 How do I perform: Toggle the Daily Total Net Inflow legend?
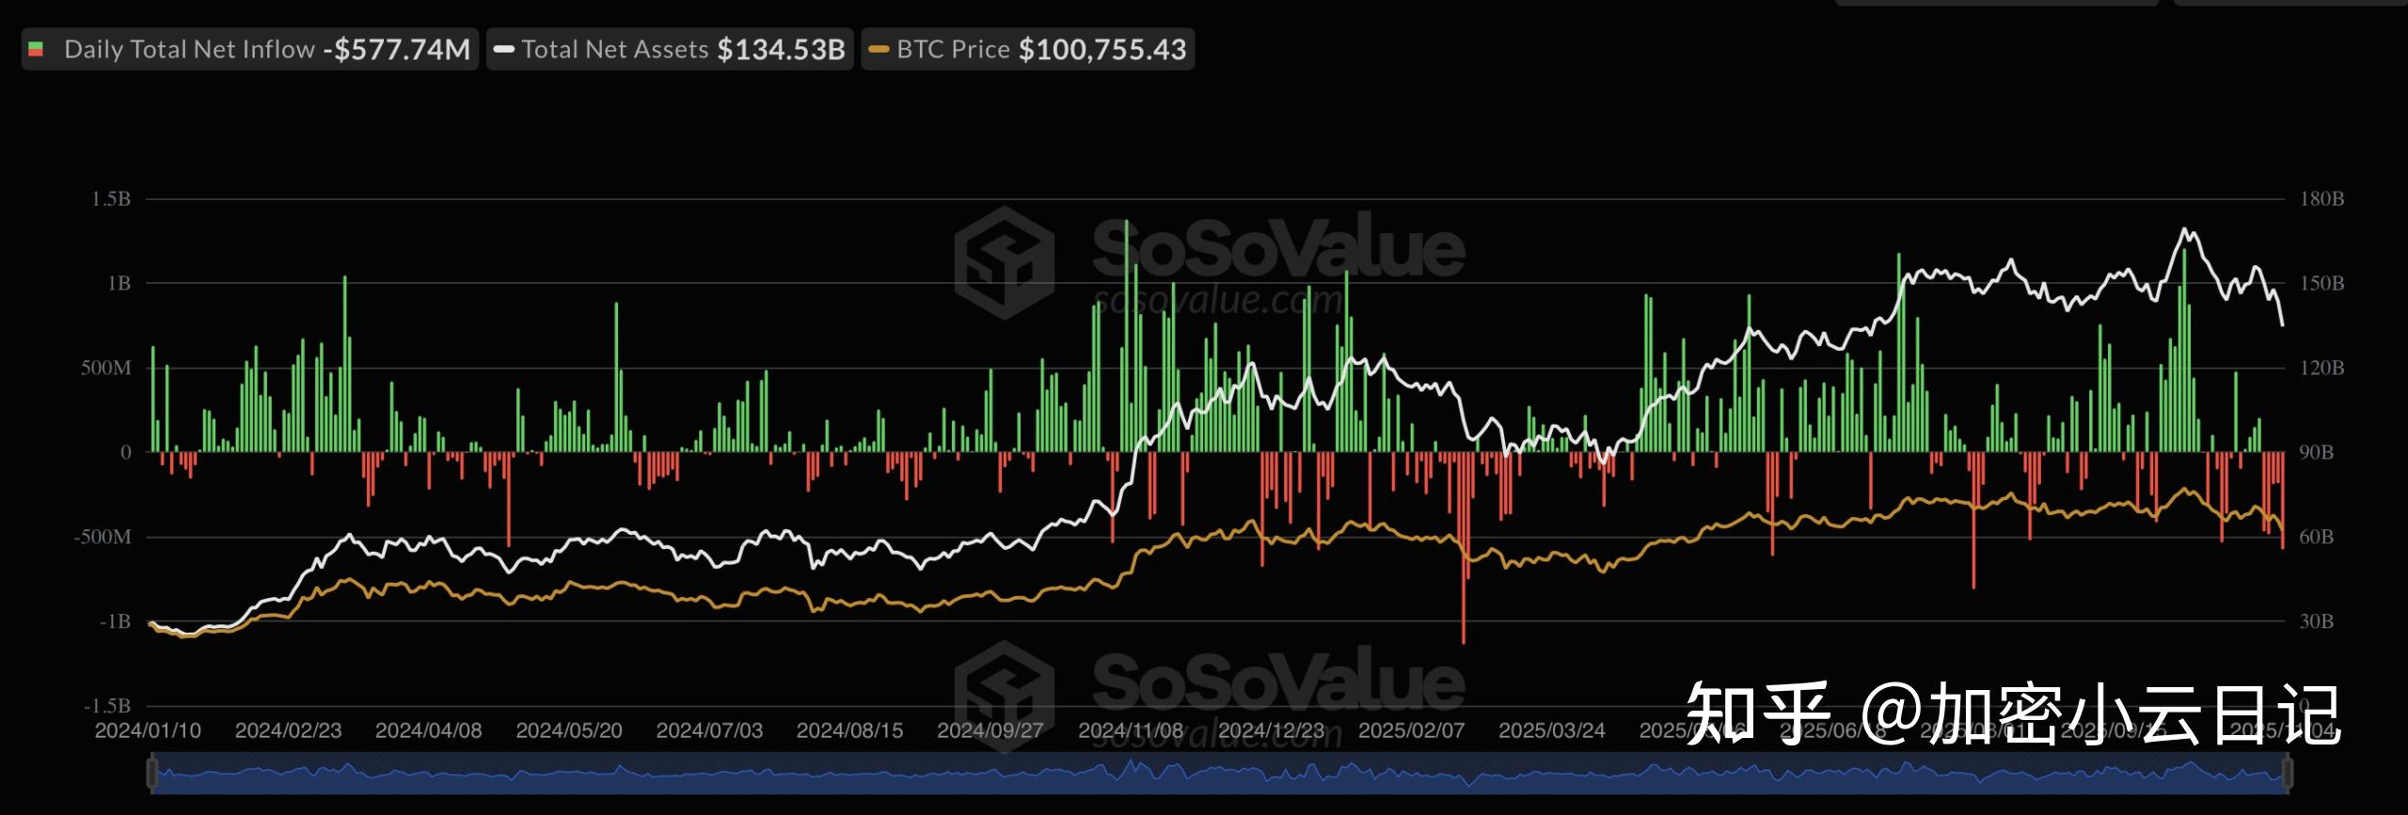point(188,50)
